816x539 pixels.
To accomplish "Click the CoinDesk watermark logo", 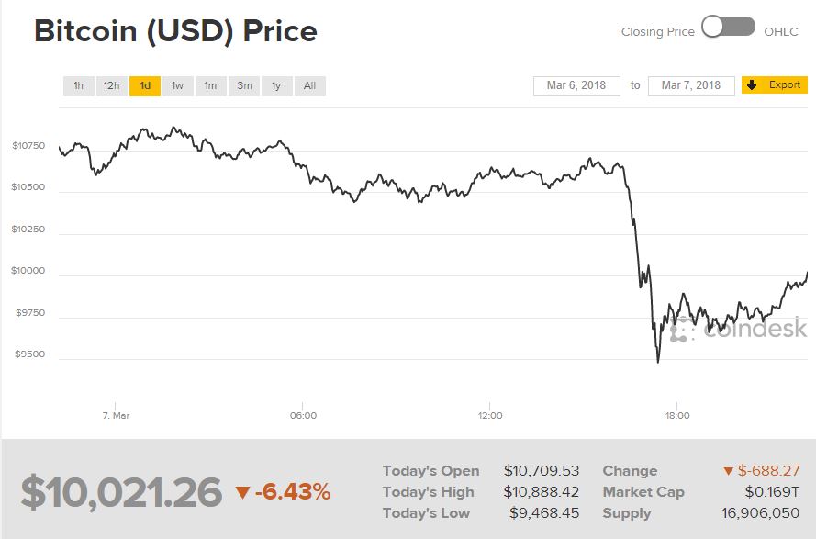I will pos(739,329).
